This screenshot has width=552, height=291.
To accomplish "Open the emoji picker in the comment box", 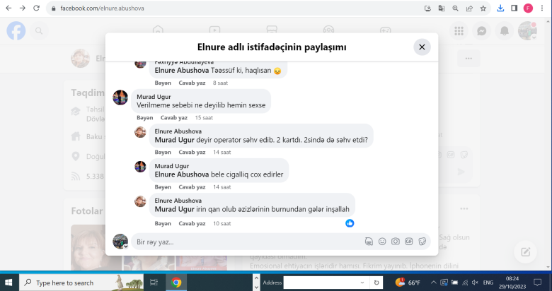I will click(x=382, y=242).
